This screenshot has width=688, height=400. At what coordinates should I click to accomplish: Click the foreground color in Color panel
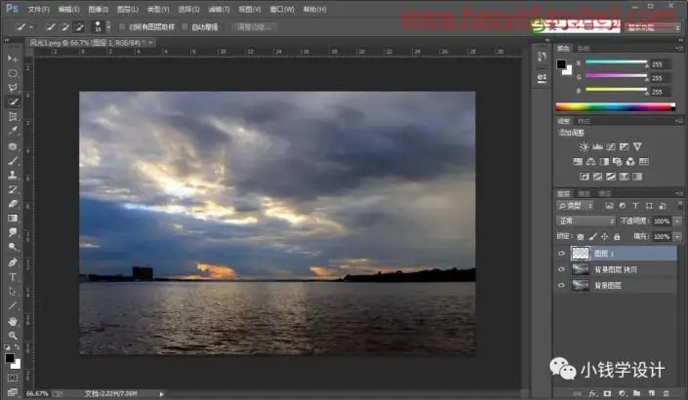(x=561, y=64)
